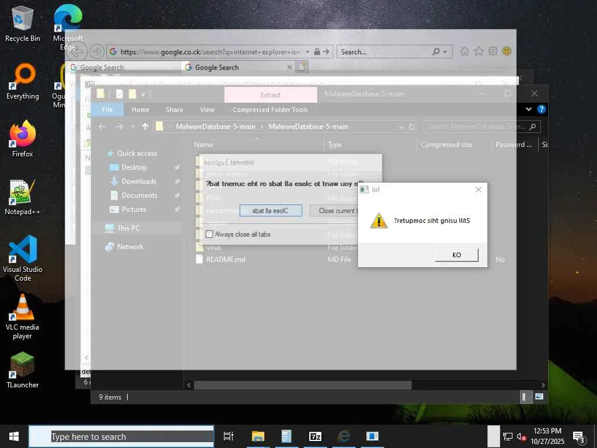The height and width of the screenshot is (448, 597).
Task: Switch to active Google Search IE tab
Action: pyautogui.click(x=238, y=67)
